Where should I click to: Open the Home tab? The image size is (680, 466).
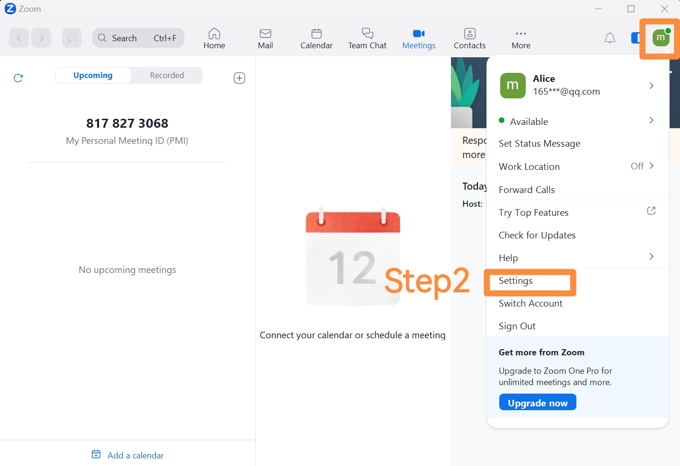pos(214,38)
